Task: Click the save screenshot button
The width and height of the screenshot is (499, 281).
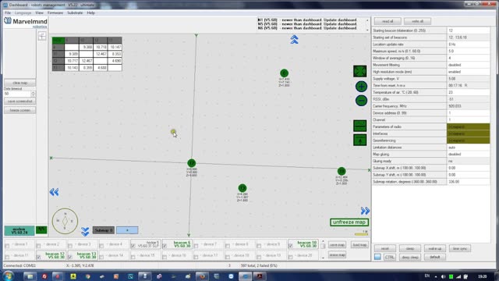Action: tap(19, 101)
